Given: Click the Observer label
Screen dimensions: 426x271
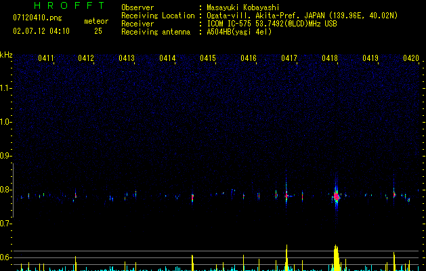Looking at the screenshot, I should [x=137, y=7].
